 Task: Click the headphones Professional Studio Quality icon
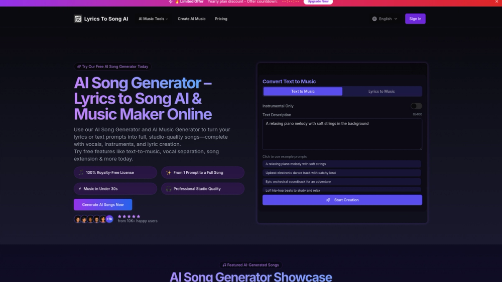(x=168, y=189)
